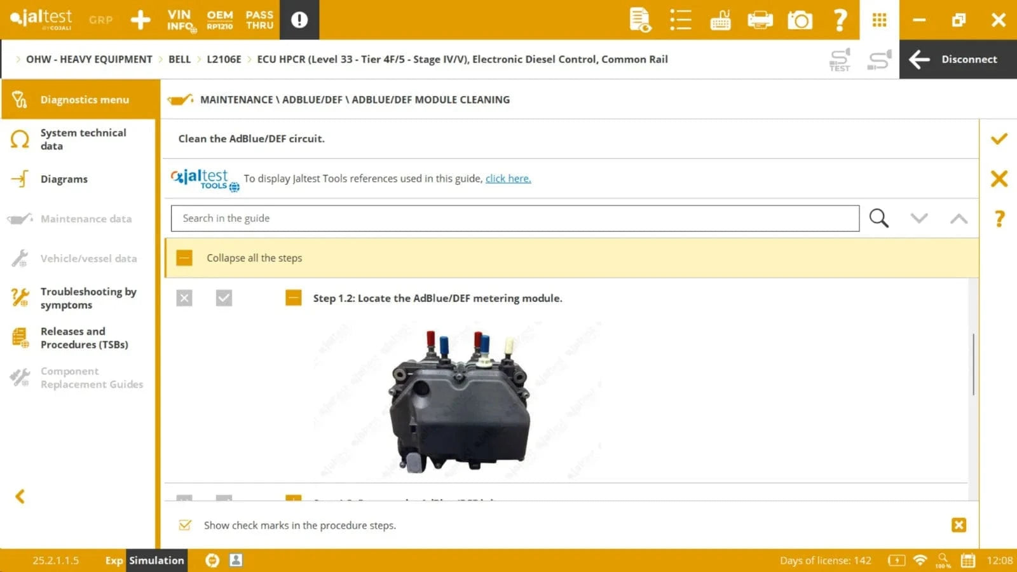Viewport: 1017px width, 572px height.
Task: Open VIN INFO tool
Action: pyautogui.click(x=181, y=20)
